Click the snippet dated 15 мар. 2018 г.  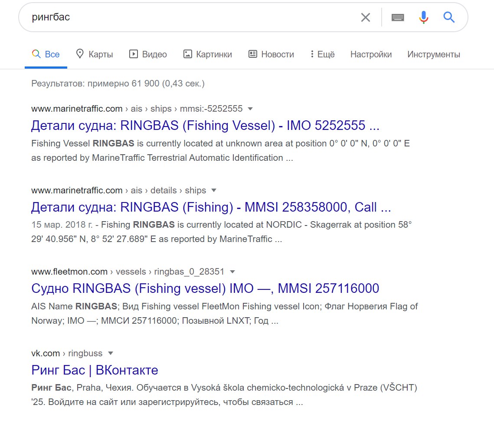pyautogui.click(x=222, y=232)
